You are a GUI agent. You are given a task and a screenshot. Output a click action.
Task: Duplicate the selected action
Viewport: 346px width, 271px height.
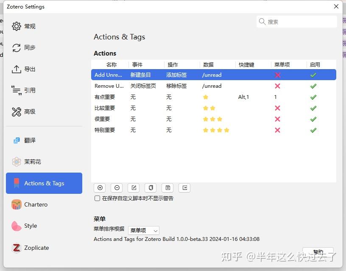pyautogui.click(x=151, y=187)
